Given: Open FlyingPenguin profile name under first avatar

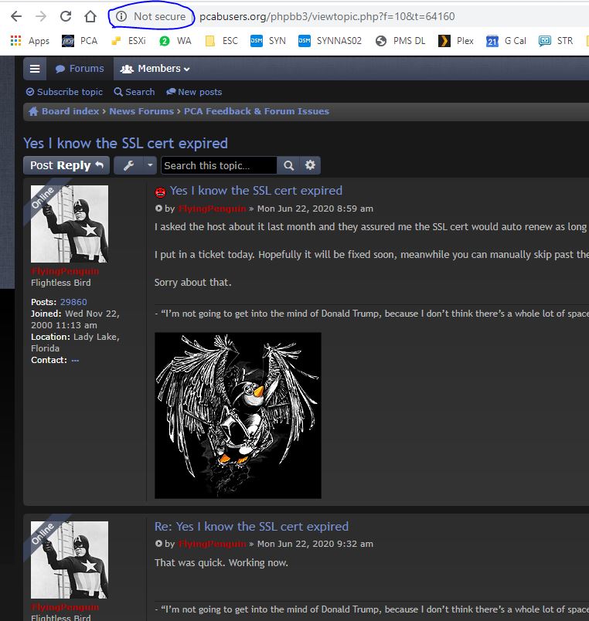Looking at the screenshot, I should click(65, 271).
